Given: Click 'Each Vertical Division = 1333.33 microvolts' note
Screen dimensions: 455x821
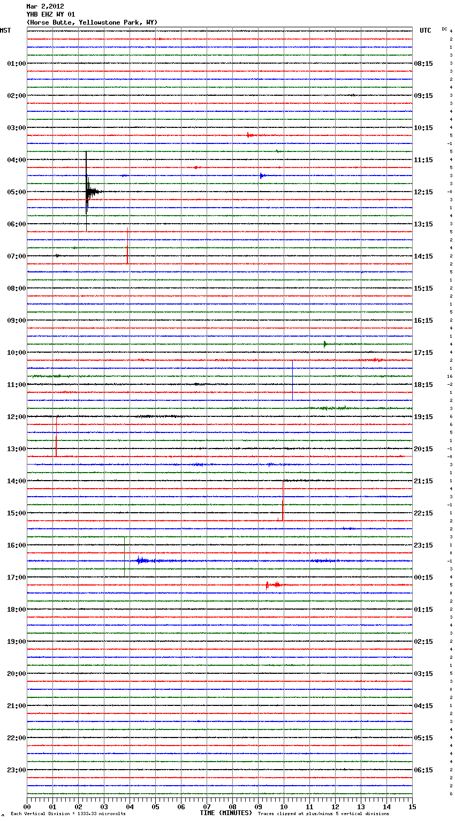Looking at the screenshot, I should 68,814.
